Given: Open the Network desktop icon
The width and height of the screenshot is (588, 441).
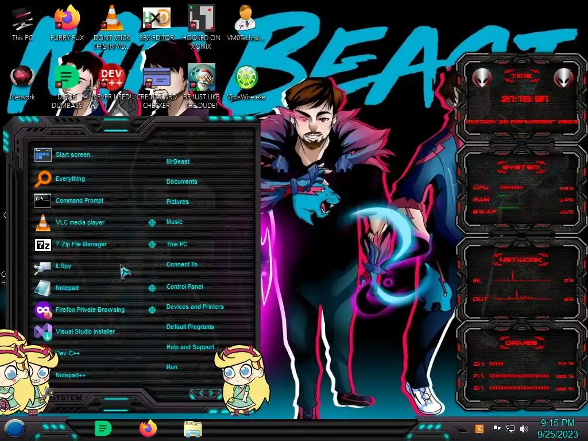Looking at the screenshot, I should pos(22,83).
